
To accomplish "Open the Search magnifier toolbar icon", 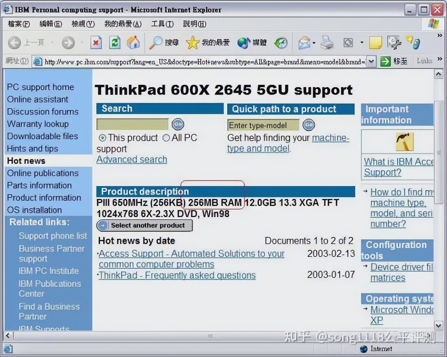I will click(156, 43).
